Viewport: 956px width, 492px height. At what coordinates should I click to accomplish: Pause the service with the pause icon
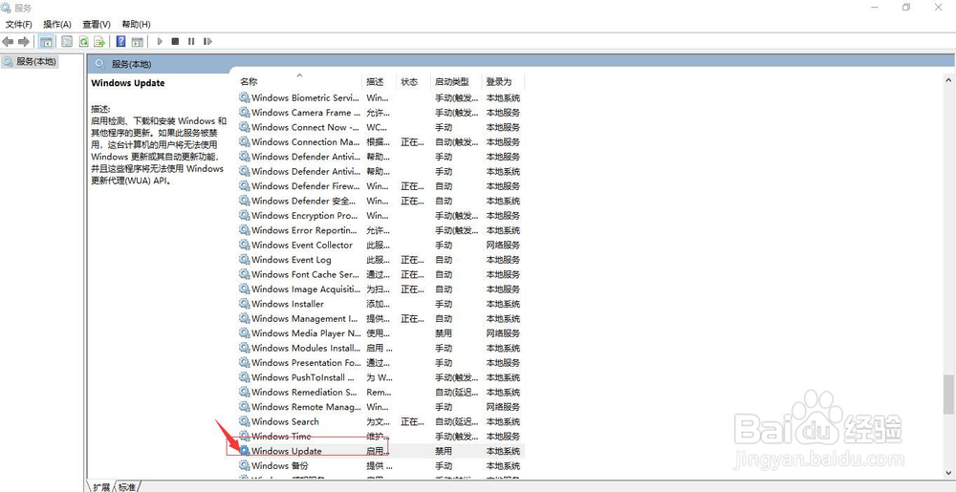tap(191, 41)
